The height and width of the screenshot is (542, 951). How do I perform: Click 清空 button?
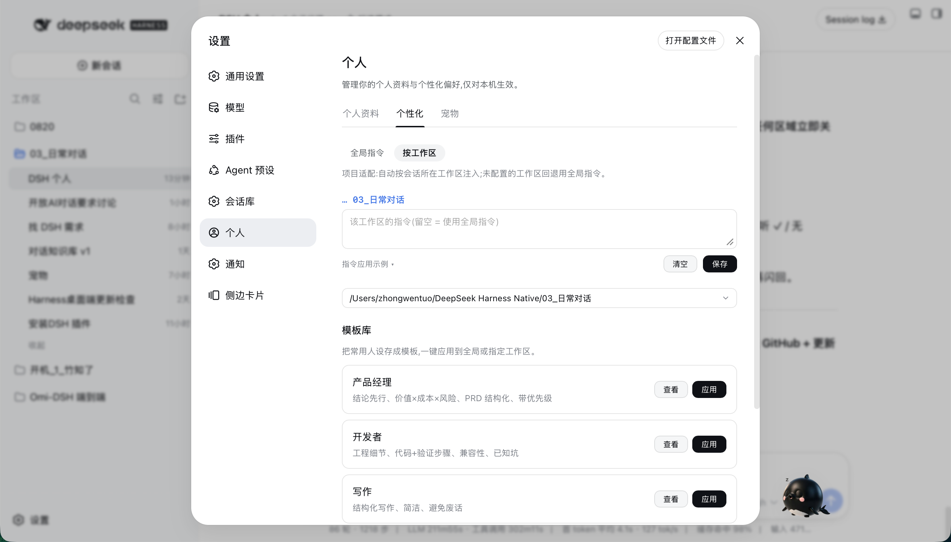click(x=680, y=264)
